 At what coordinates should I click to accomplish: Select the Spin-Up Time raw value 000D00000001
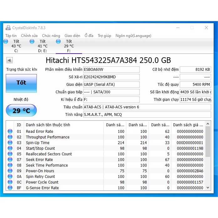(x=190, y=143)
